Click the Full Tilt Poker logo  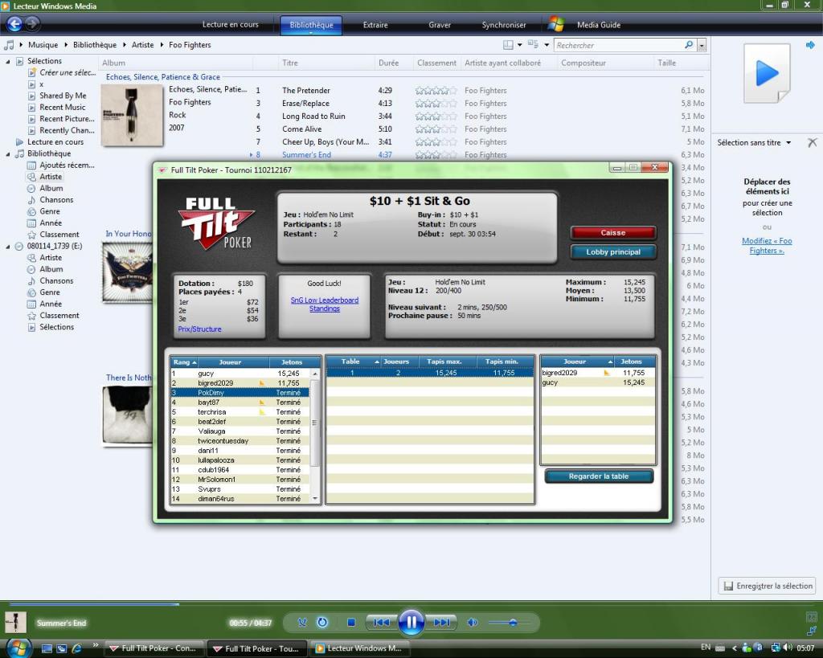coord(215,223)
